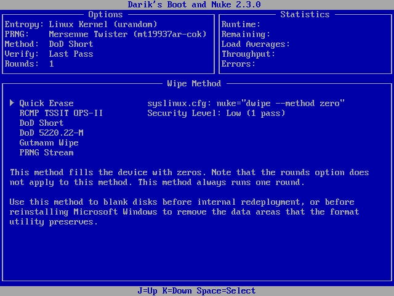This screenshot has height=296, width=394.
Task: Click the Method: DoD Short option line
Action: pyautogui.click(x=49, y=44)
